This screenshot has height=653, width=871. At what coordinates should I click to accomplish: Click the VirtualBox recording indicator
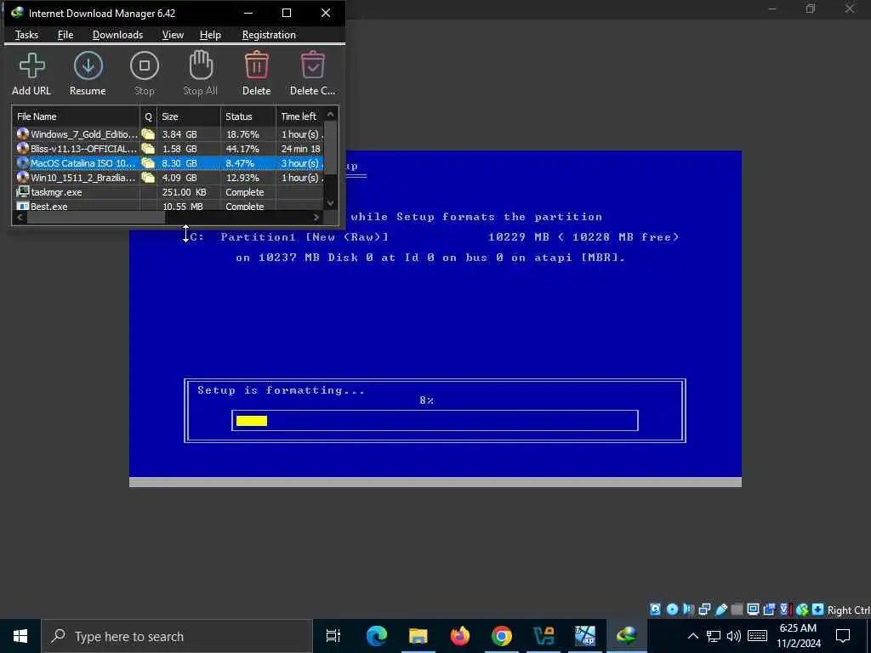tap(769, 609)
